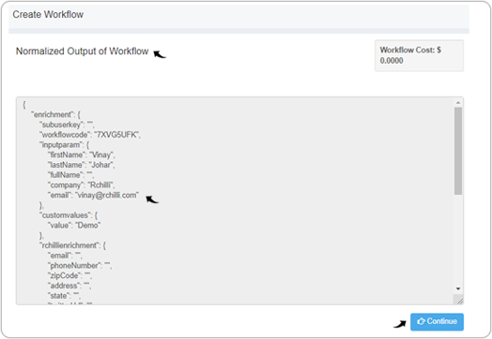Click the JSON output scrollbar up arrow

(x=458, y=103)
